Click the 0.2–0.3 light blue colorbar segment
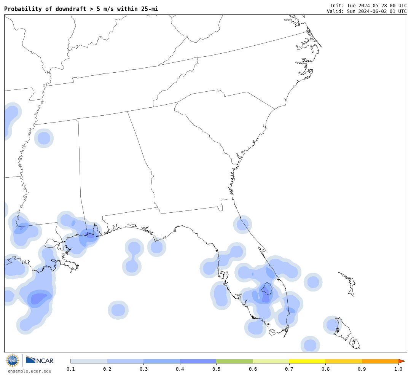 [125, 361]
